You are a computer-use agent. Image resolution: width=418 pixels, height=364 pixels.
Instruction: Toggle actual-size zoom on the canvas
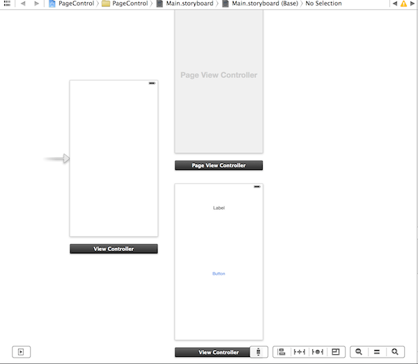click(x=377, y=351)
